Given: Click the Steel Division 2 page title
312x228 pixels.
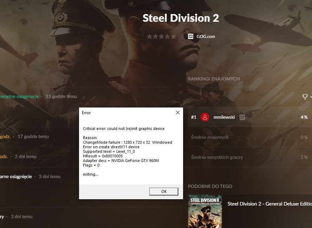Looking at the screenshot, I should tap(181, 18).
